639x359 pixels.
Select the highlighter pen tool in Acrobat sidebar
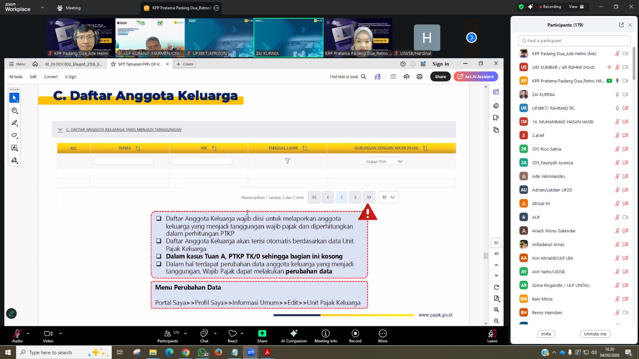[x=15, y=123]
